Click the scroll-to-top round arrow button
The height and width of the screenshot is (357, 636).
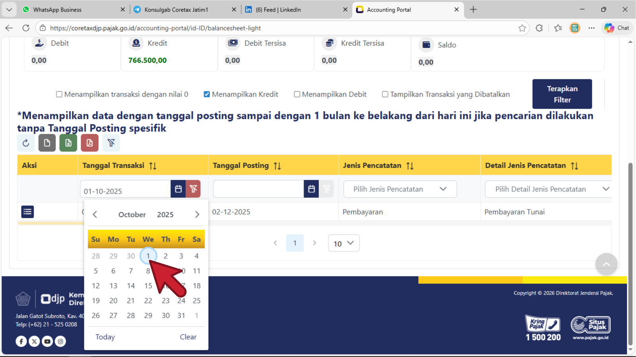pos(606,264)
